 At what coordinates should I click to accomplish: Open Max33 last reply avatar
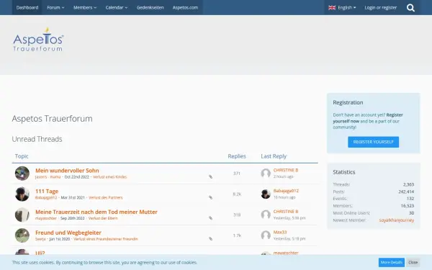(266, 235)
